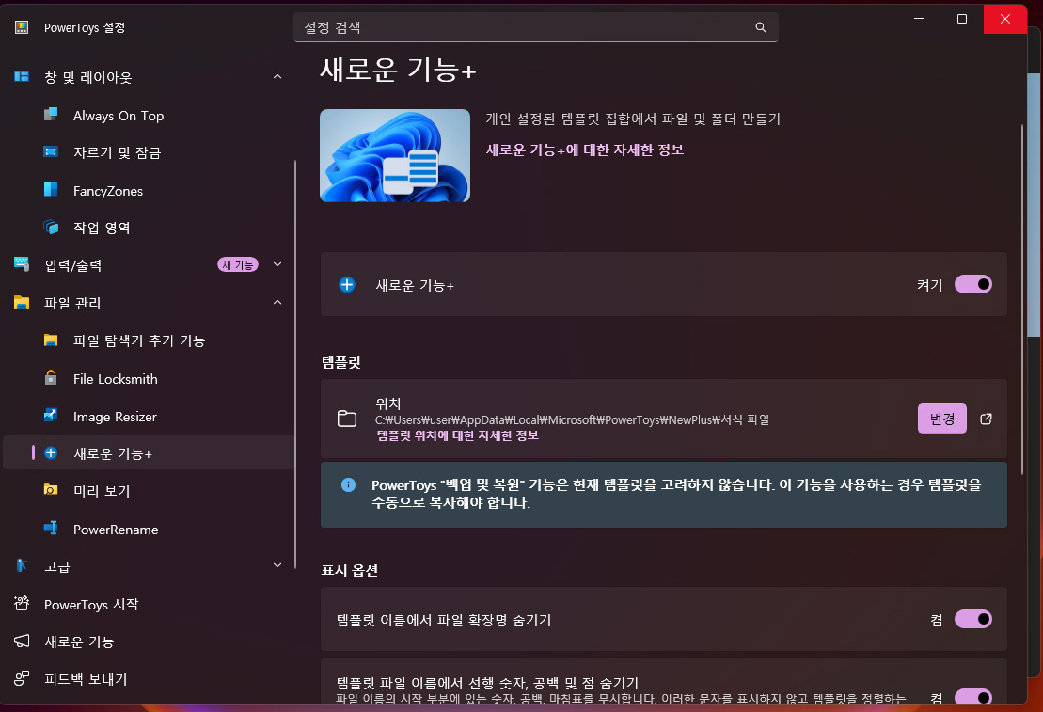Click the PowerRename icon

point(51,529)
